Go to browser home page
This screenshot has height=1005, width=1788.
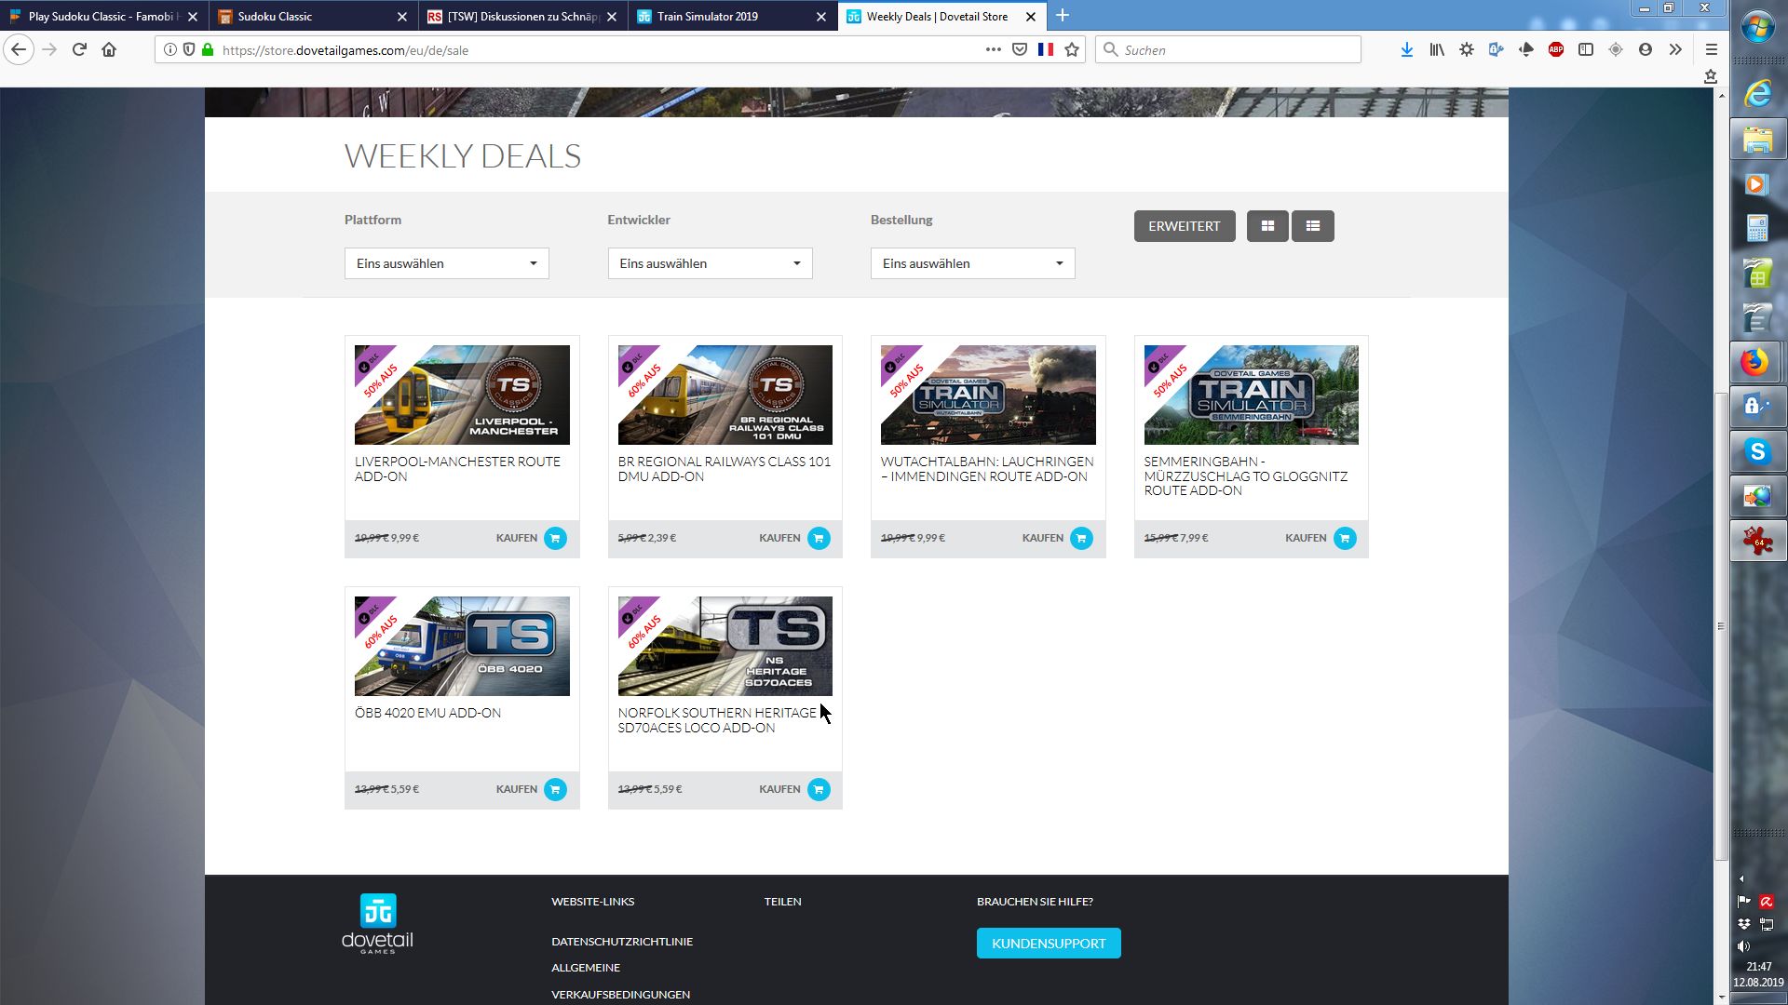click(x=109, y=49)
